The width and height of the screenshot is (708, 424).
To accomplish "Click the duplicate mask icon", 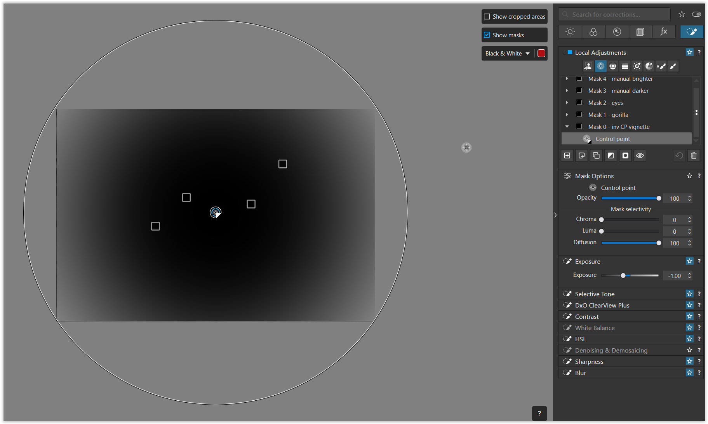I will point(596,156).
